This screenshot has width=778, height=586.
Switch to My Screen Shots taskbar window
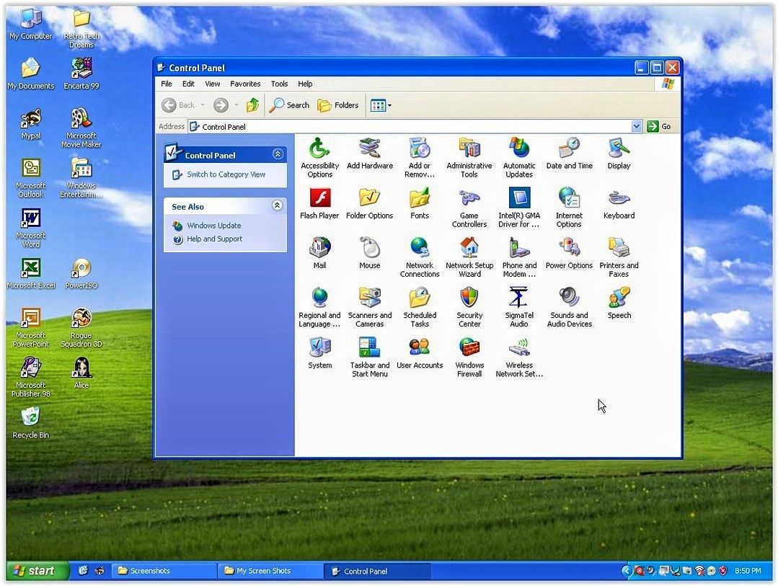click(270, 571)
